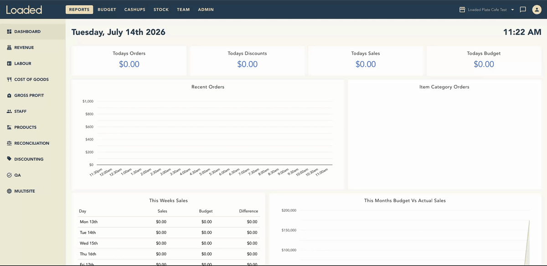
Task: Click the Sales column header
Action: (162, 211)
